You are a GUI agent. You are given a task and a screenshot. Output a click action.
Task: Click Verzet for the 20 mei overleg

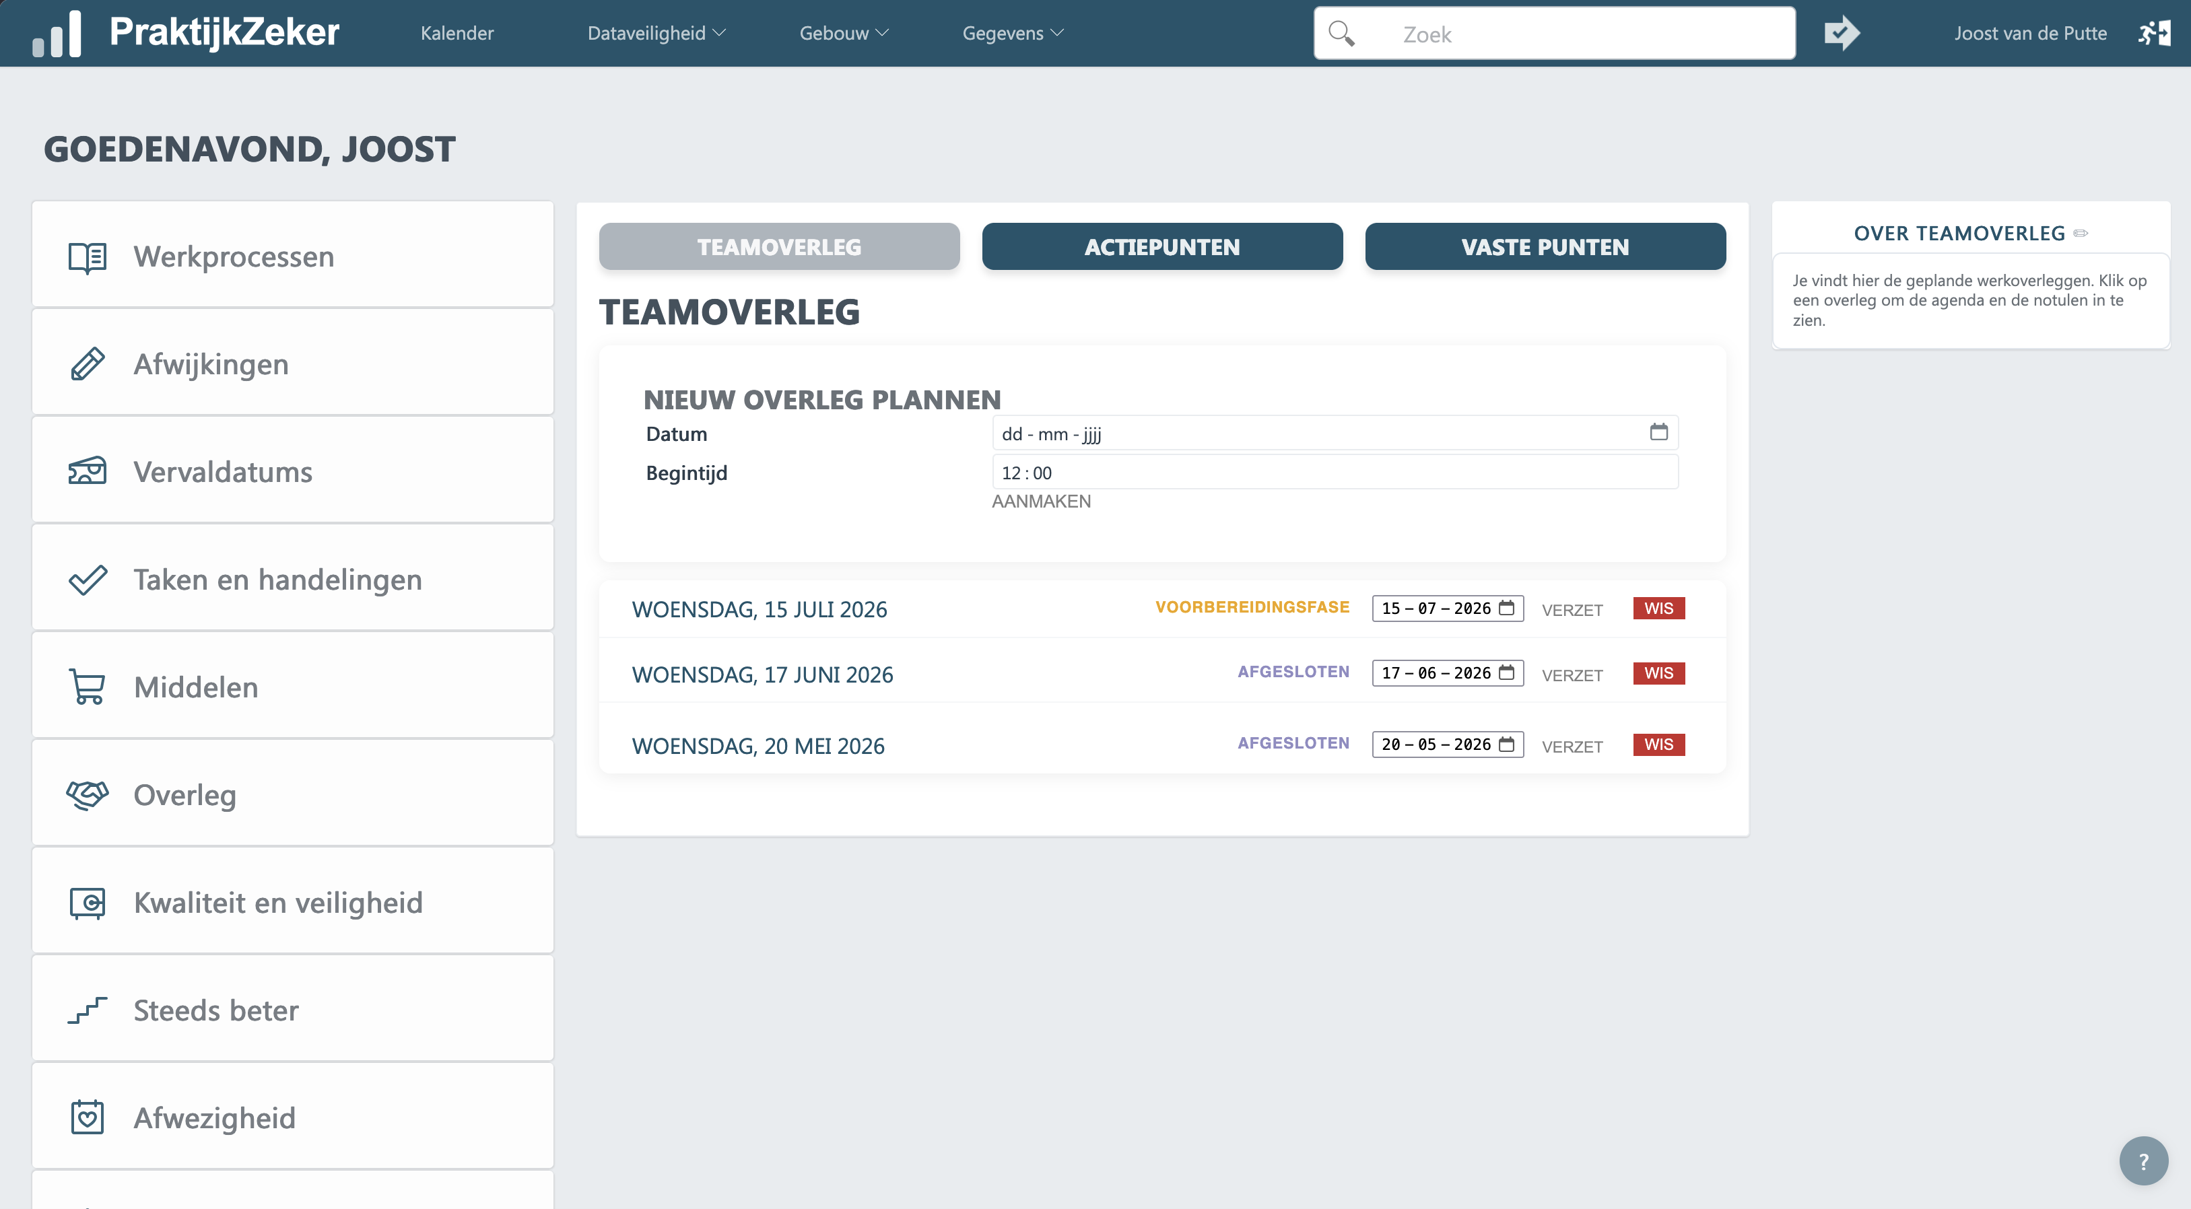[x=1572, y=747]
